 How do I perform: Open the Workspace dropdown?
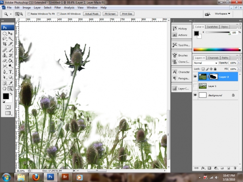[x=222, y=14]
